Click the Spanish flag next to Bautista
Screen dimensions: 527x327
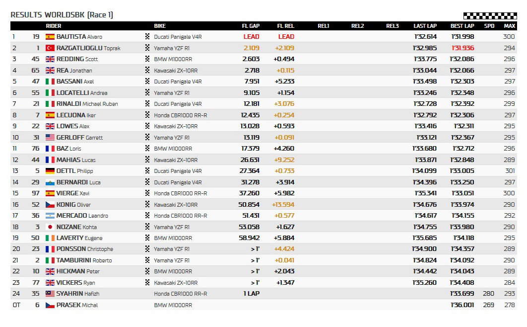coord(50,37)
